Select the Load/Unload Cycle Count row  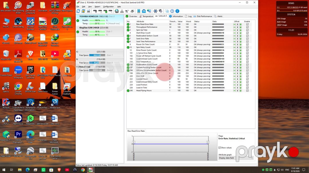pyautogui.click(x=189, y=59)
